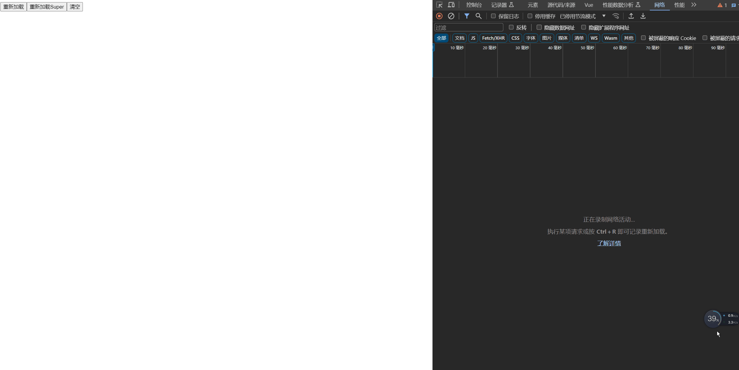Import a HAR file
This screenshot has width=739, height=370.
pos(631,16)
